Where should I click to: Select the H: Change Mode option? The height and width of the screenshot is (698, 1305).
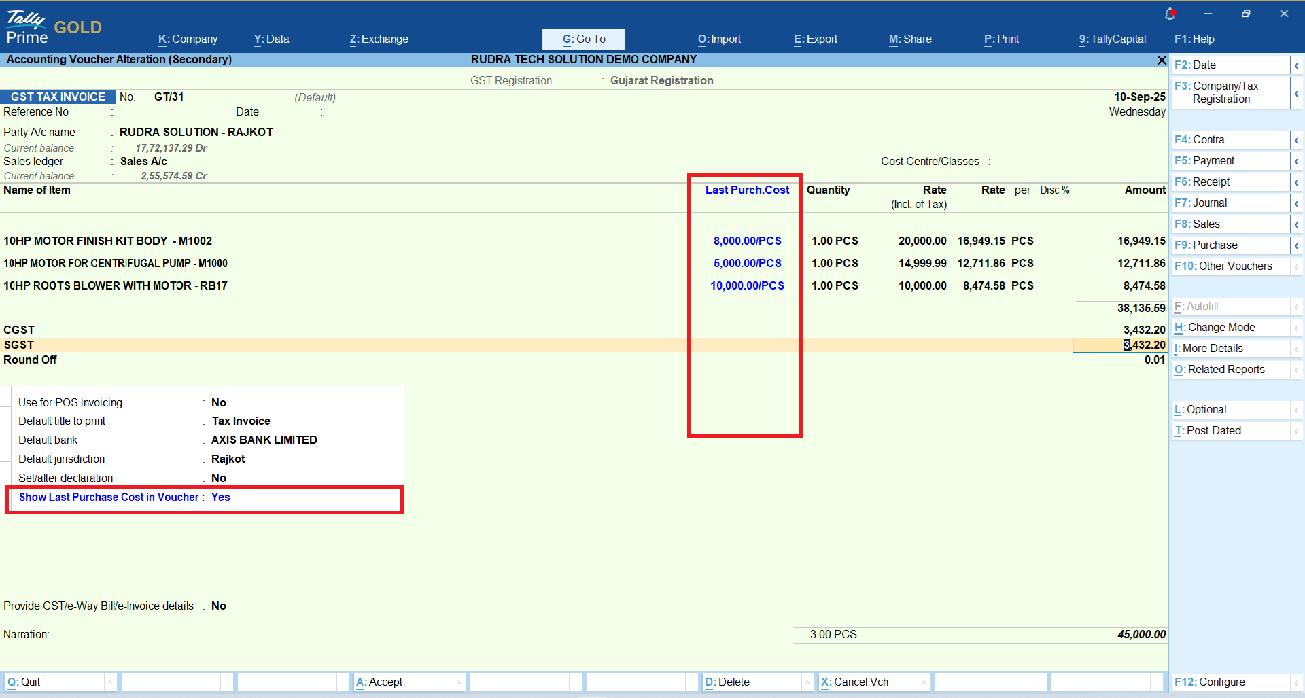coord(1221,328)
